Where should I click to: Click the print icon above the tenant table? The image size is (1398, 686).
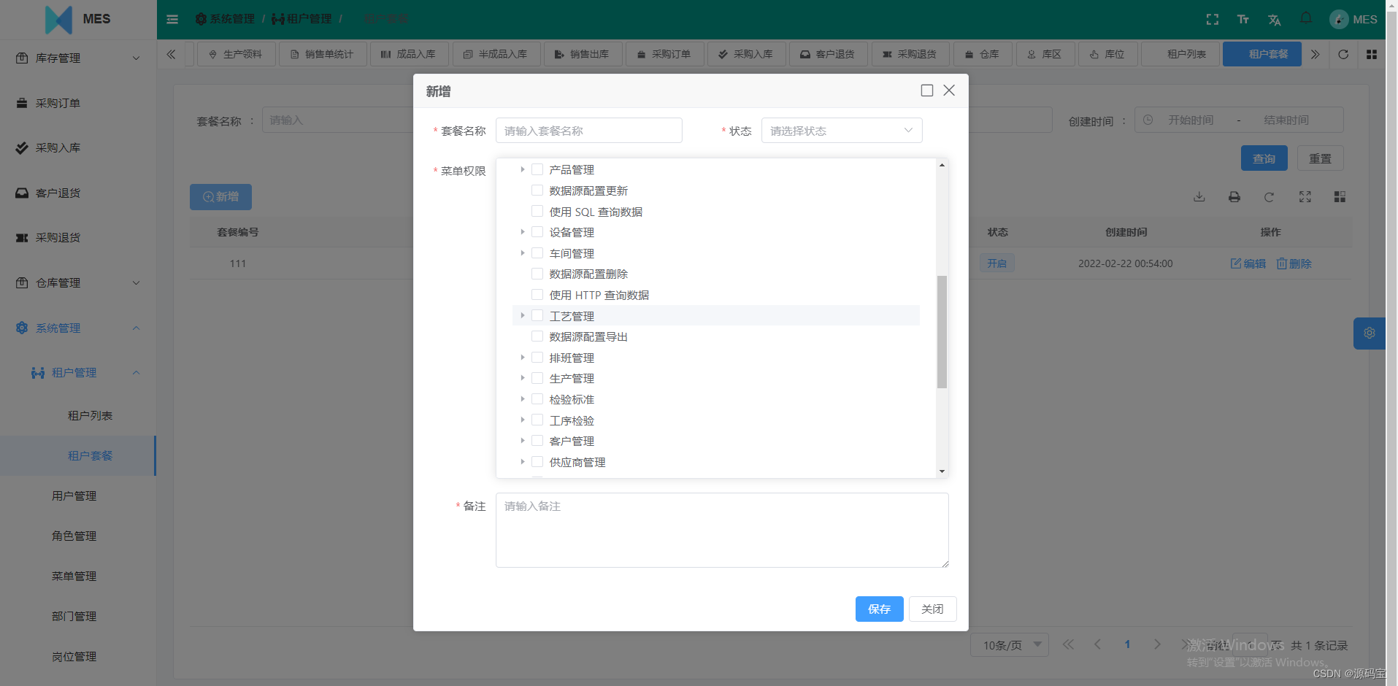pos(1234,197)
